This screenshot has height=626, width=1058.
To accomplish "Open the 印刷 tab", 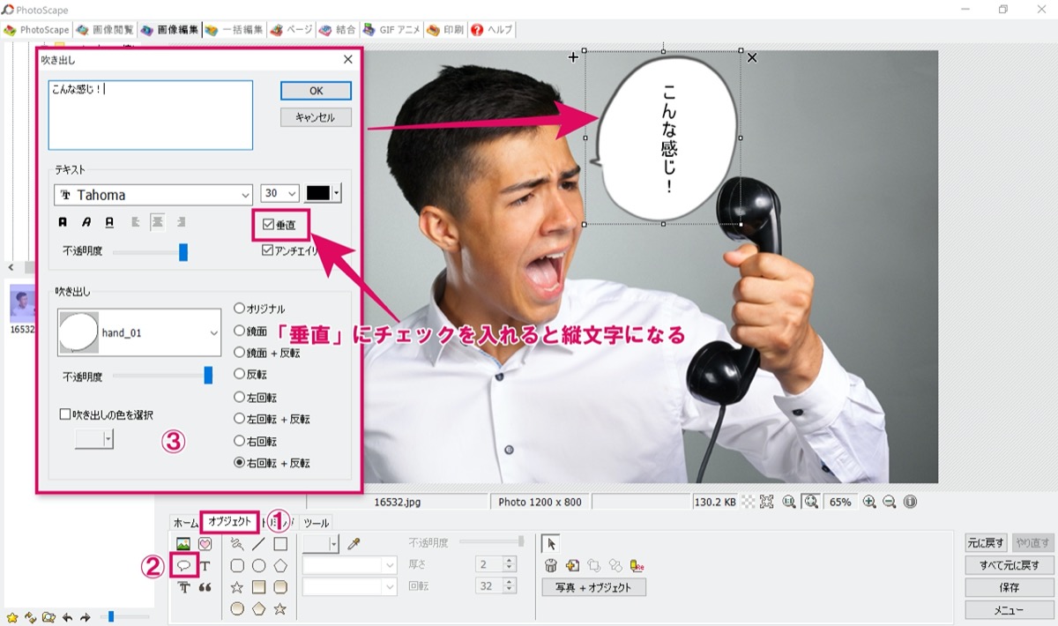I will coord(445,30).
